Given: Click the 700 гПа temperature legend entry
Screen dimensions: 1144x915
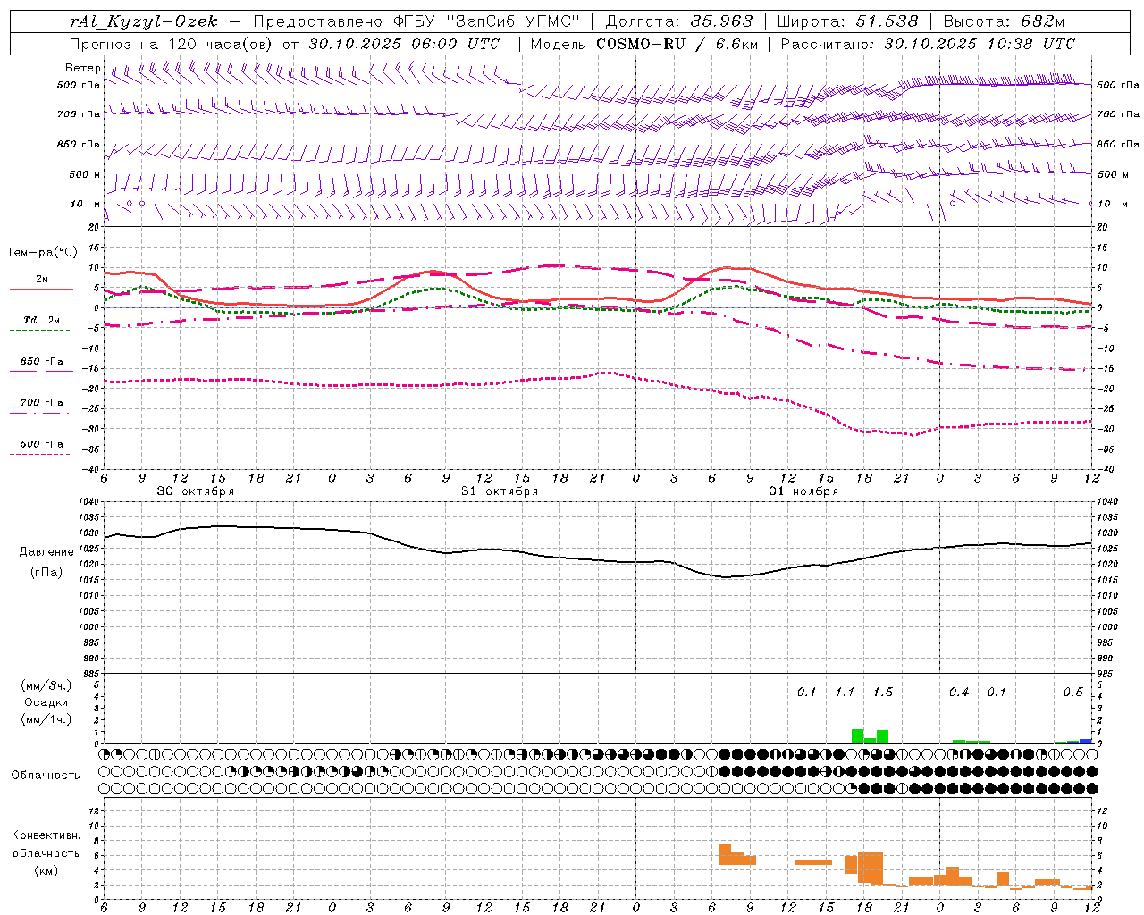Looking at the screenshot, I should point(42,403).
